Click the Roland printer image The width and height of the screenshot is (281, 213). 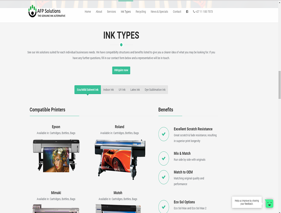pos(120,159)
